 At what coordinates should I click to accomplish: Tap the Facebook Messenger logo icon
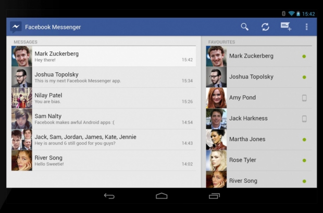(16, 27)
